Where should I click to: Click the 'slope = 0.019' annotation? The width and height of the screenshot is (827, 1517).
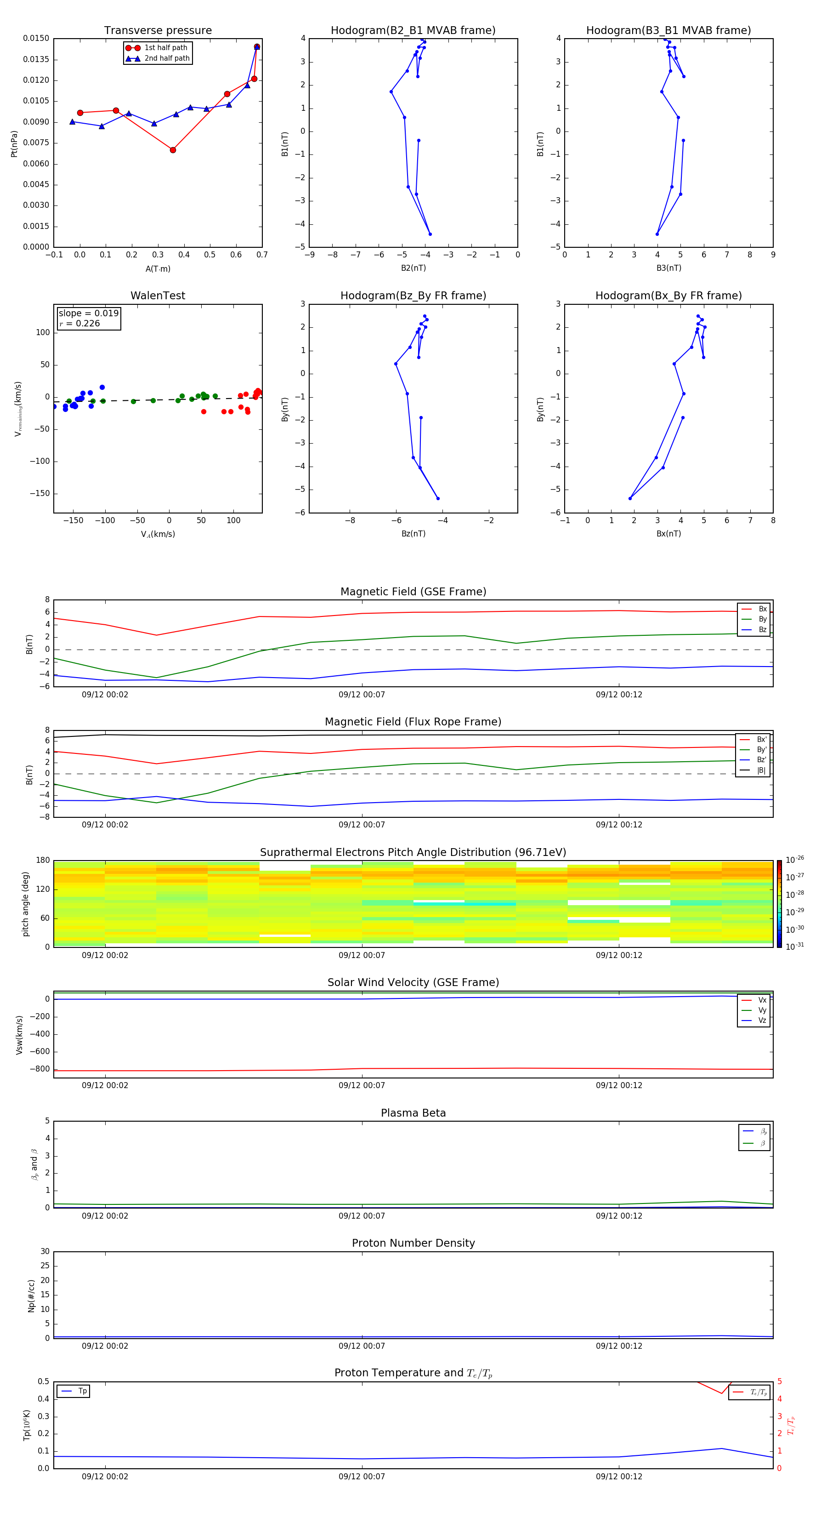pyautogui.click(x=89, y=314)
